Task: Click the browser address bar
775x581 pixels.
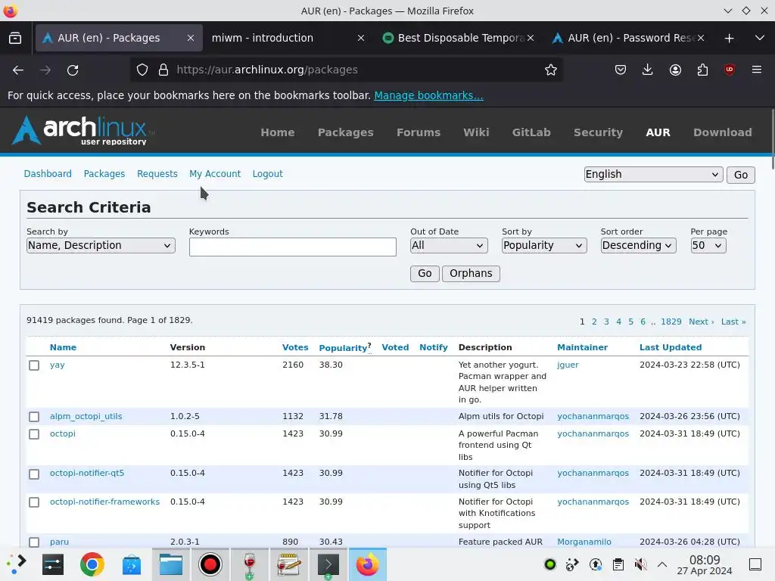Action: click(346, 70)
